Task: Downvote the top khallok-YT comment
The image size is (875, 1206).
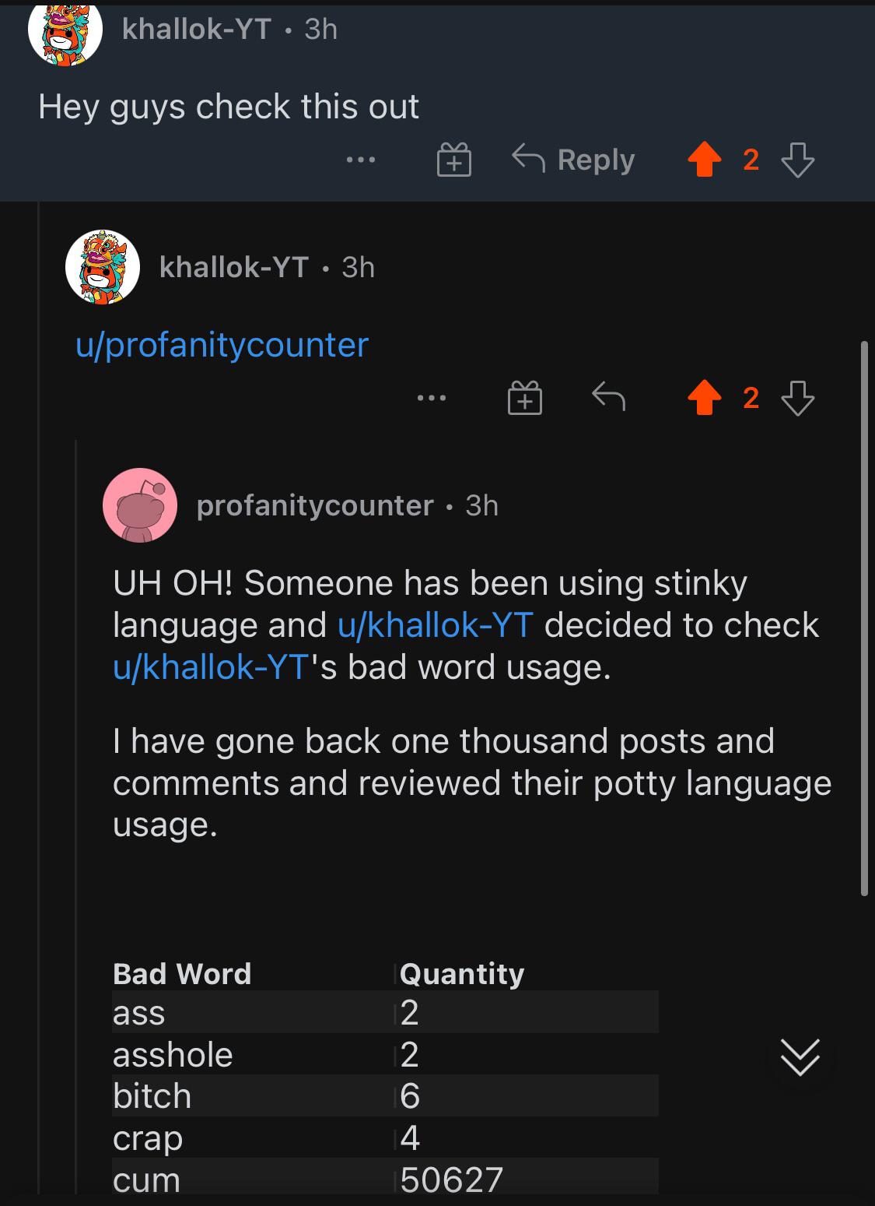Action: click(797, 160)
